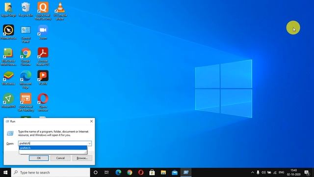Click the taskbar search box
Screen dimensions: 314x177
point(51,173)
